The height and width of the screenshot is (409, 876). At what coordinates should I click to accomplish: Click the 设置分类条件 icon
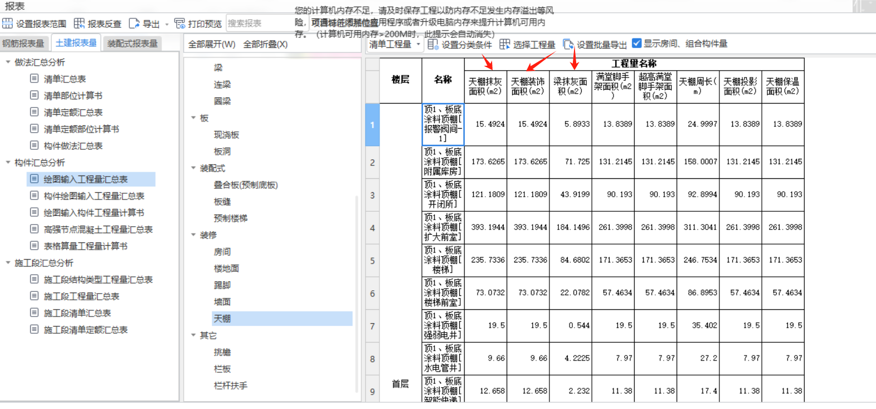pyautogui.click(x=433, y=44)
